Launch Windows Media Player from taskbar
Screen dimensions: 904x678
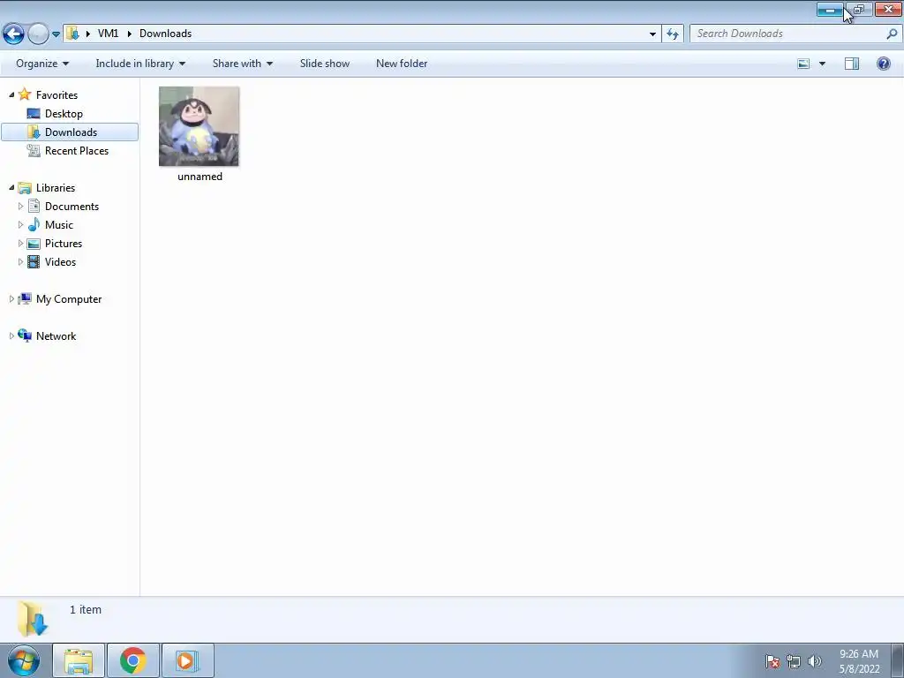coord(187,660)
